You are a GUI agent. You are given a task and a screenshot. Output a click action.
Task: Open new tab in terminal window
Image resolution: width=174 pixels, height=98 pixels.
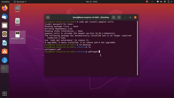click(48, 17)
